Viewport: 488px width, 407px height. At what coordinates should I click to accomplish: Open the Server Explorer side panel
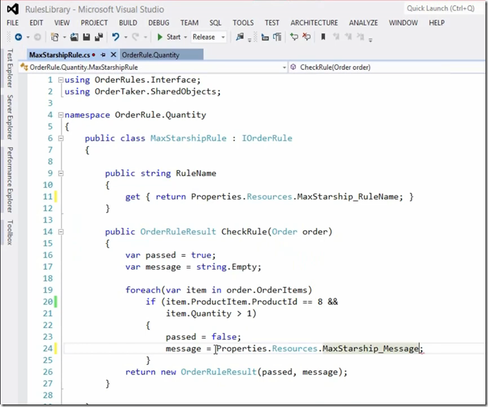pos(10,117)
